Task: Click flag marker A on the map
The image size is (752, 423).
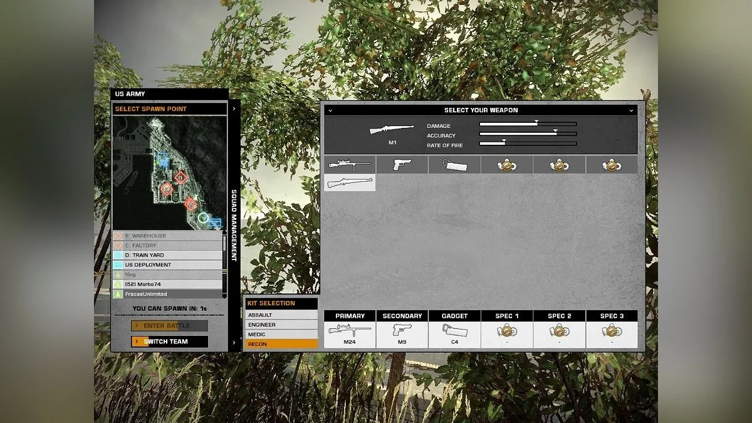Action: 191,203
